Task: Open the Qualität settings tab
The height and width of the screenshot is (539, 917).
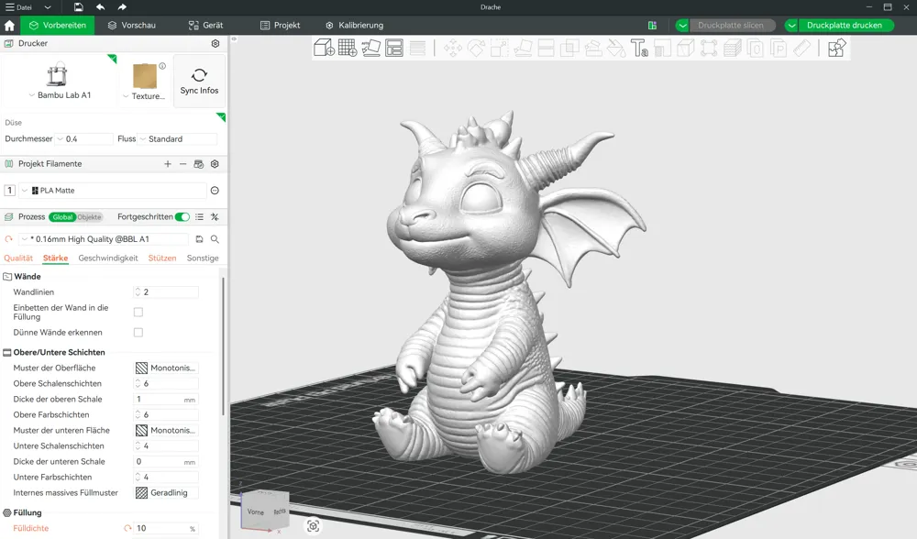Action: pyautogui.click(x=18, y=258)
